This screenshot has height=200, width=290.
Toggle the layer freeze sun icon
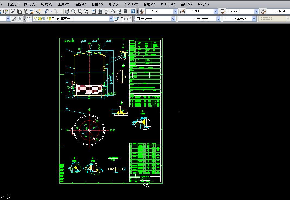(40, 19)
